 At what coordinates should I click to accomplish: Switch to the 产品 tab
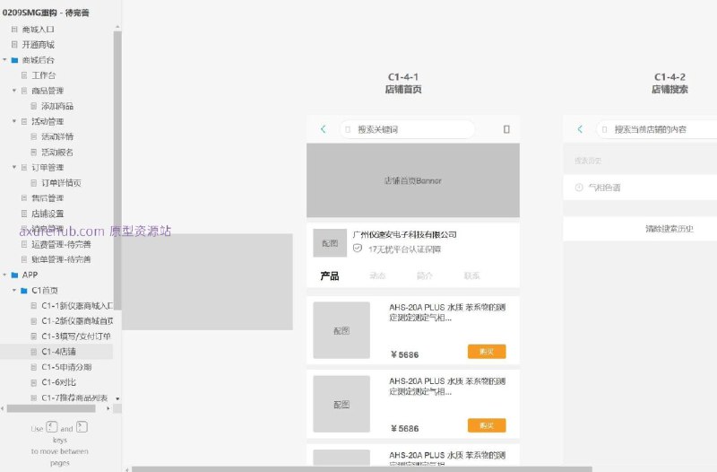(330, 276)
